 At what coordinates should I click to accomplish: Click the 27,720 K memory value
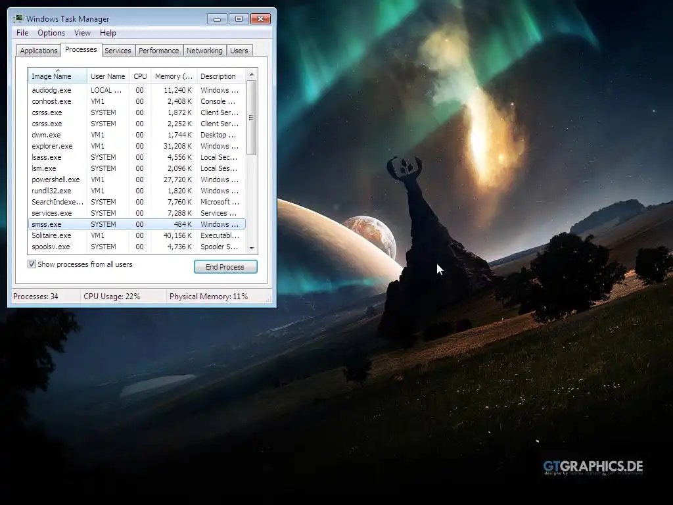click(177, 180)
